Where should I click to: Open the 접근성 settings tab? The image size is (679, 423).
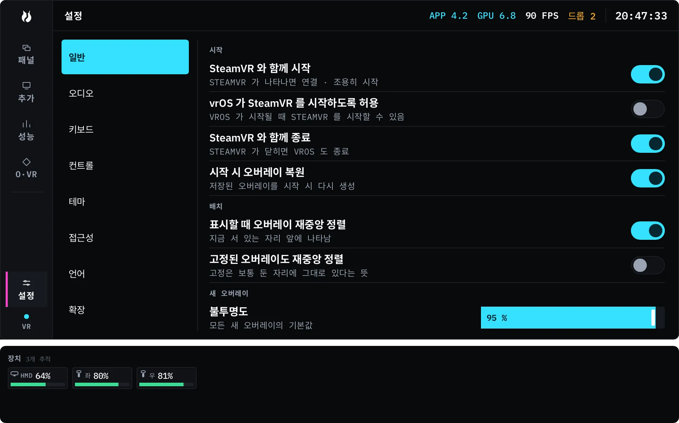point(125,237)
